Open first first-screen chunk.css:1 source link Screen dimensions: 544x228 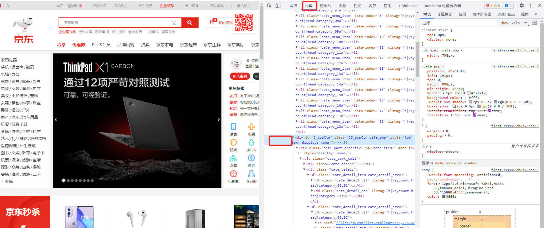coord(515,50)
